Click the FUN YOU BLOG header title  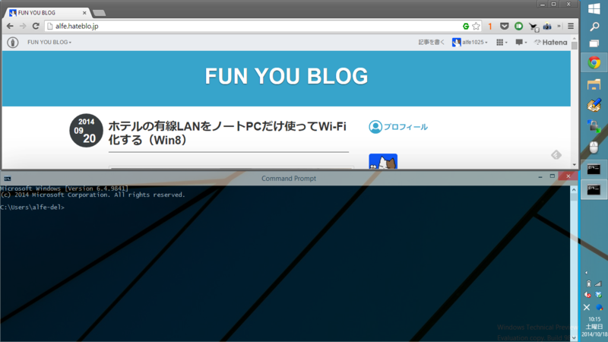click(287, 76)
